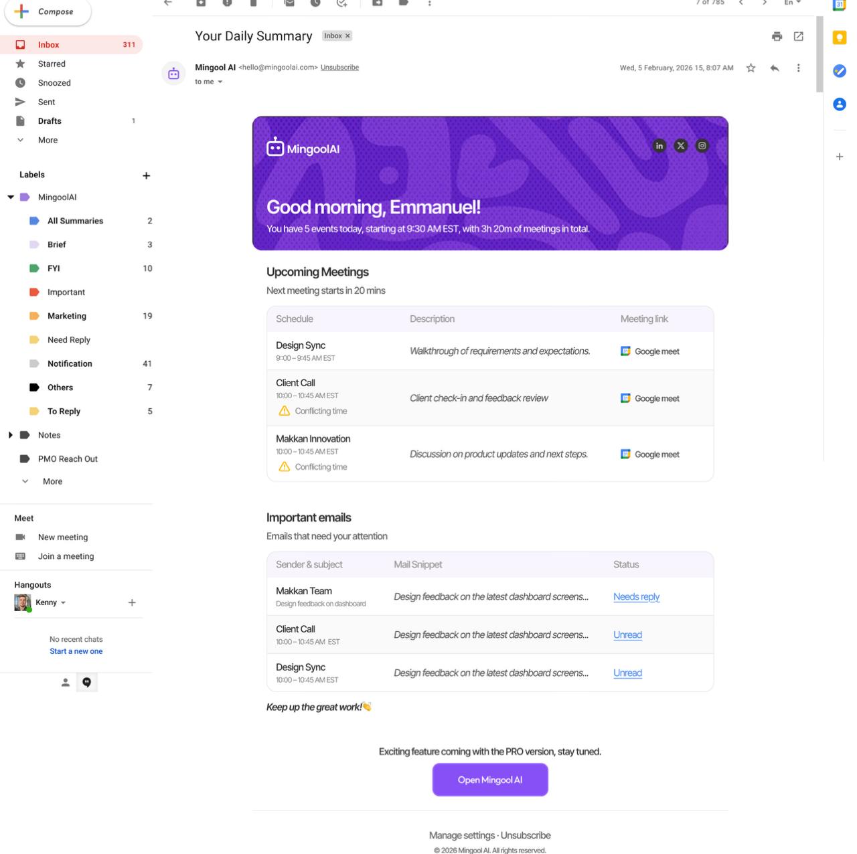Image resolution: width=857 pixels, height=854 pixels.
Task: Show recipient details dropdown next to 'to me'
Action: [x=220, y=82]
